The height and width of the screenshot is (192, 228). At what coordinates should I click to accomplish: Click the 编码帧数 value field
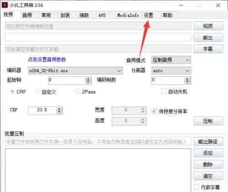168,80
